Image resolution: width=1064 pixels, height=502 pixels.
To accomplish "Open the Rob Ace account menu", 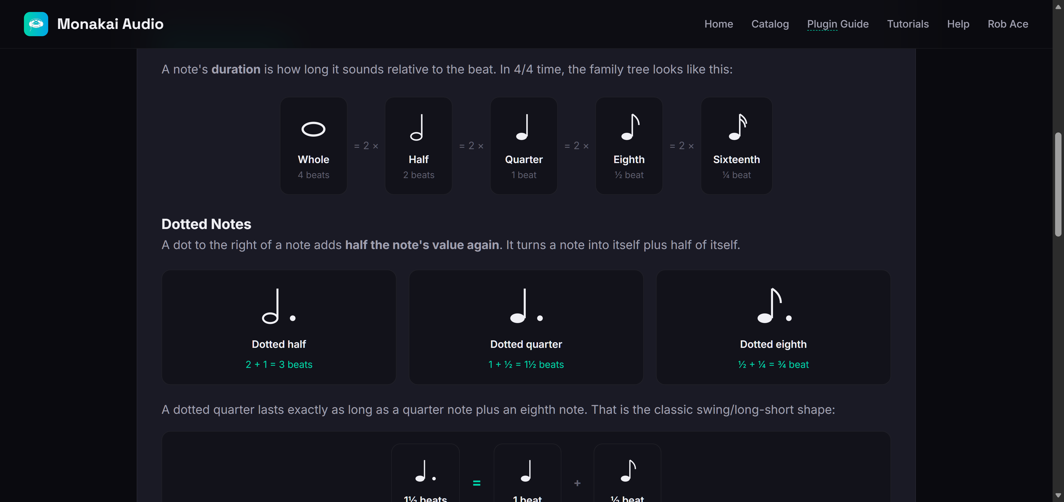I will click(1008, 24).
